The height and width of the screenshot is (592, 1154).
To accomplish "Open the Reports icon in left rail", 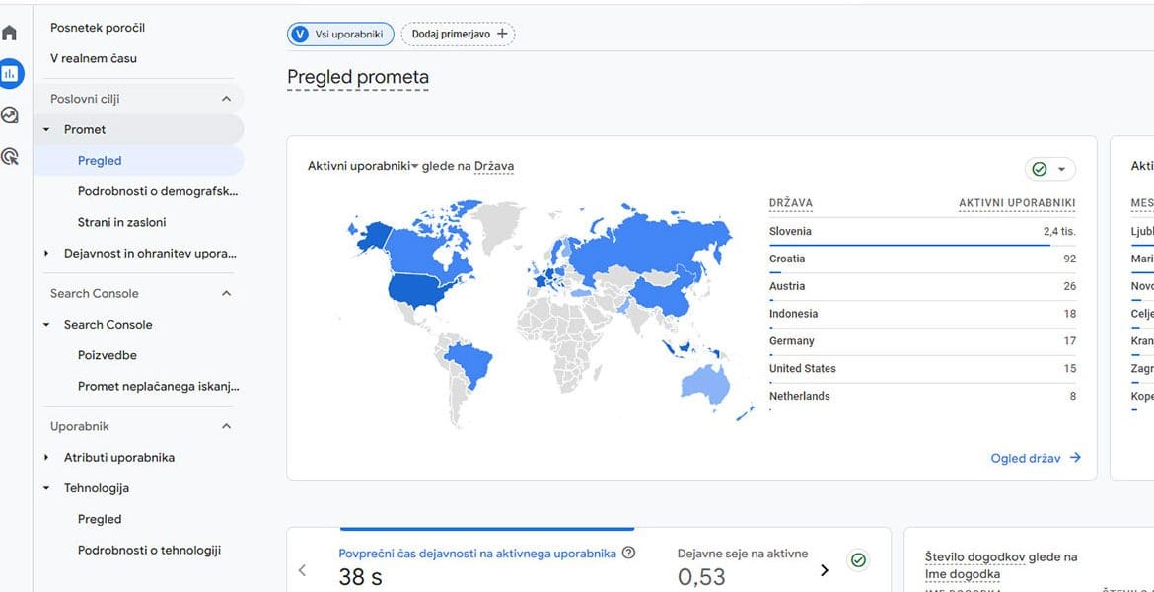I will pos(10,73).
